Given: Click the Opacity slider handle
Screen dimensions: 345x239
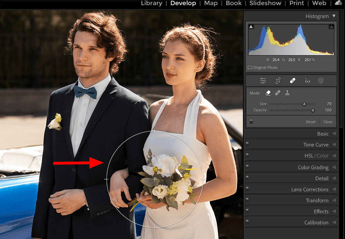Looking at the screenshot, I should tap(313, 111).
